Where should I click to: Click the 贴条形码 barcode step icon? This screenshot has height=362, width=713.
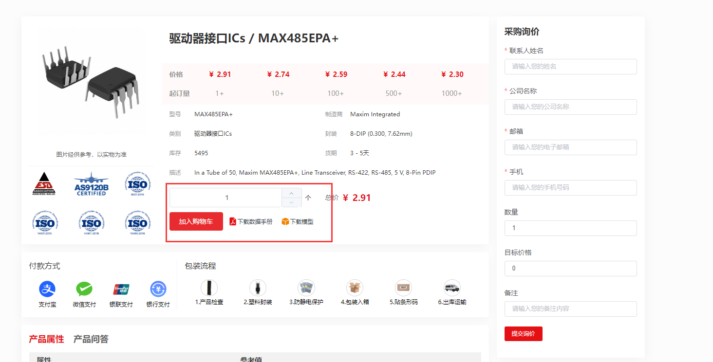coord(403,288)
